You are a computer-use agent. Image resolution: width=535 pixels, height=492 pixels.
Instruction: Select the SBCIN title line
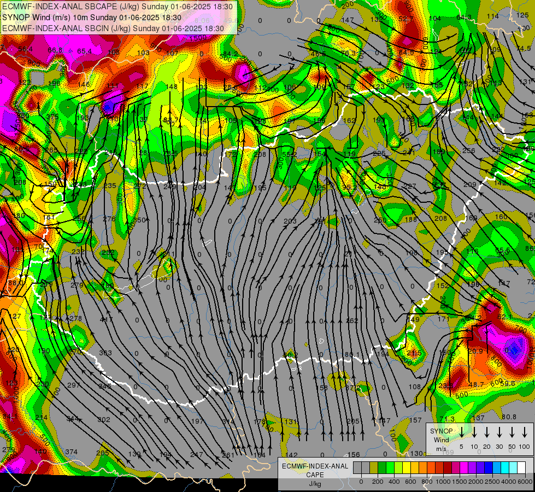click(113, 28)
